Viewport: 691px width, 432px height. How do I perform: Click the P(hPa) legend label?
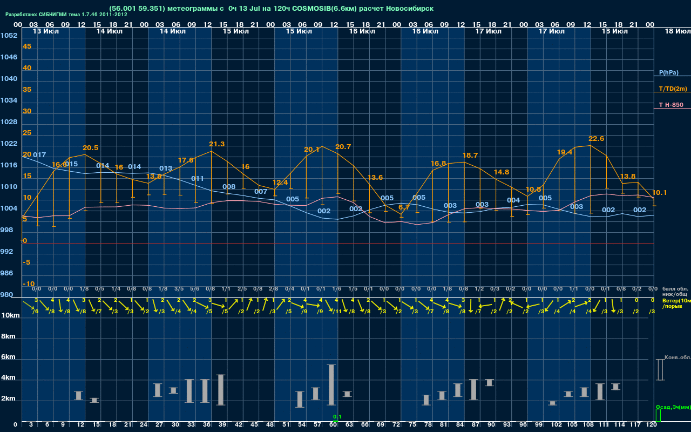tap(668, 72)
